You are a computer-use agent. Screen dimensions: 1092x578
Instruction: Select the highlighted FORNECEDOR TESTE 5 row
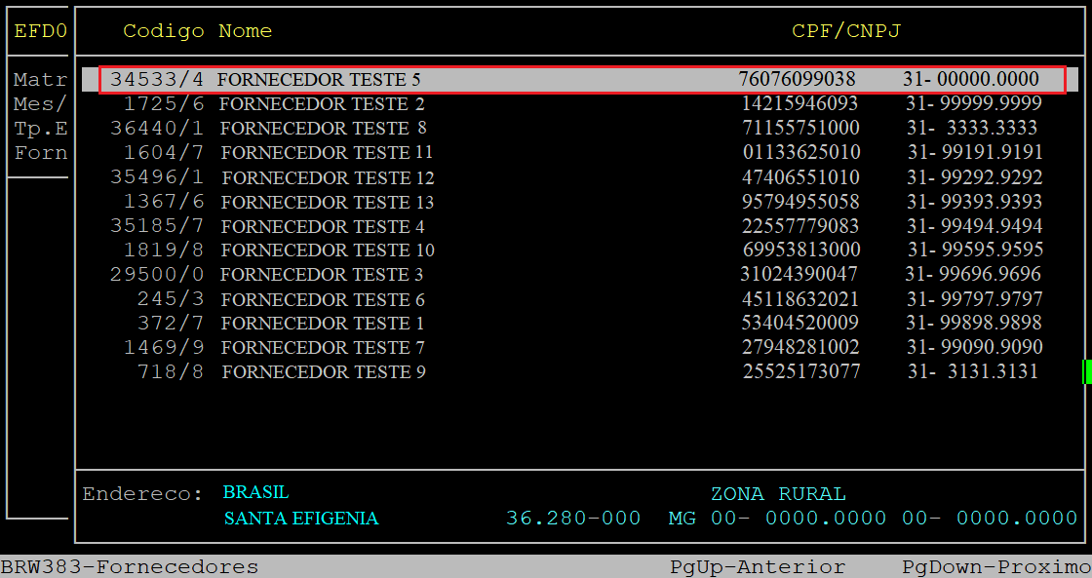pos(319,79)
